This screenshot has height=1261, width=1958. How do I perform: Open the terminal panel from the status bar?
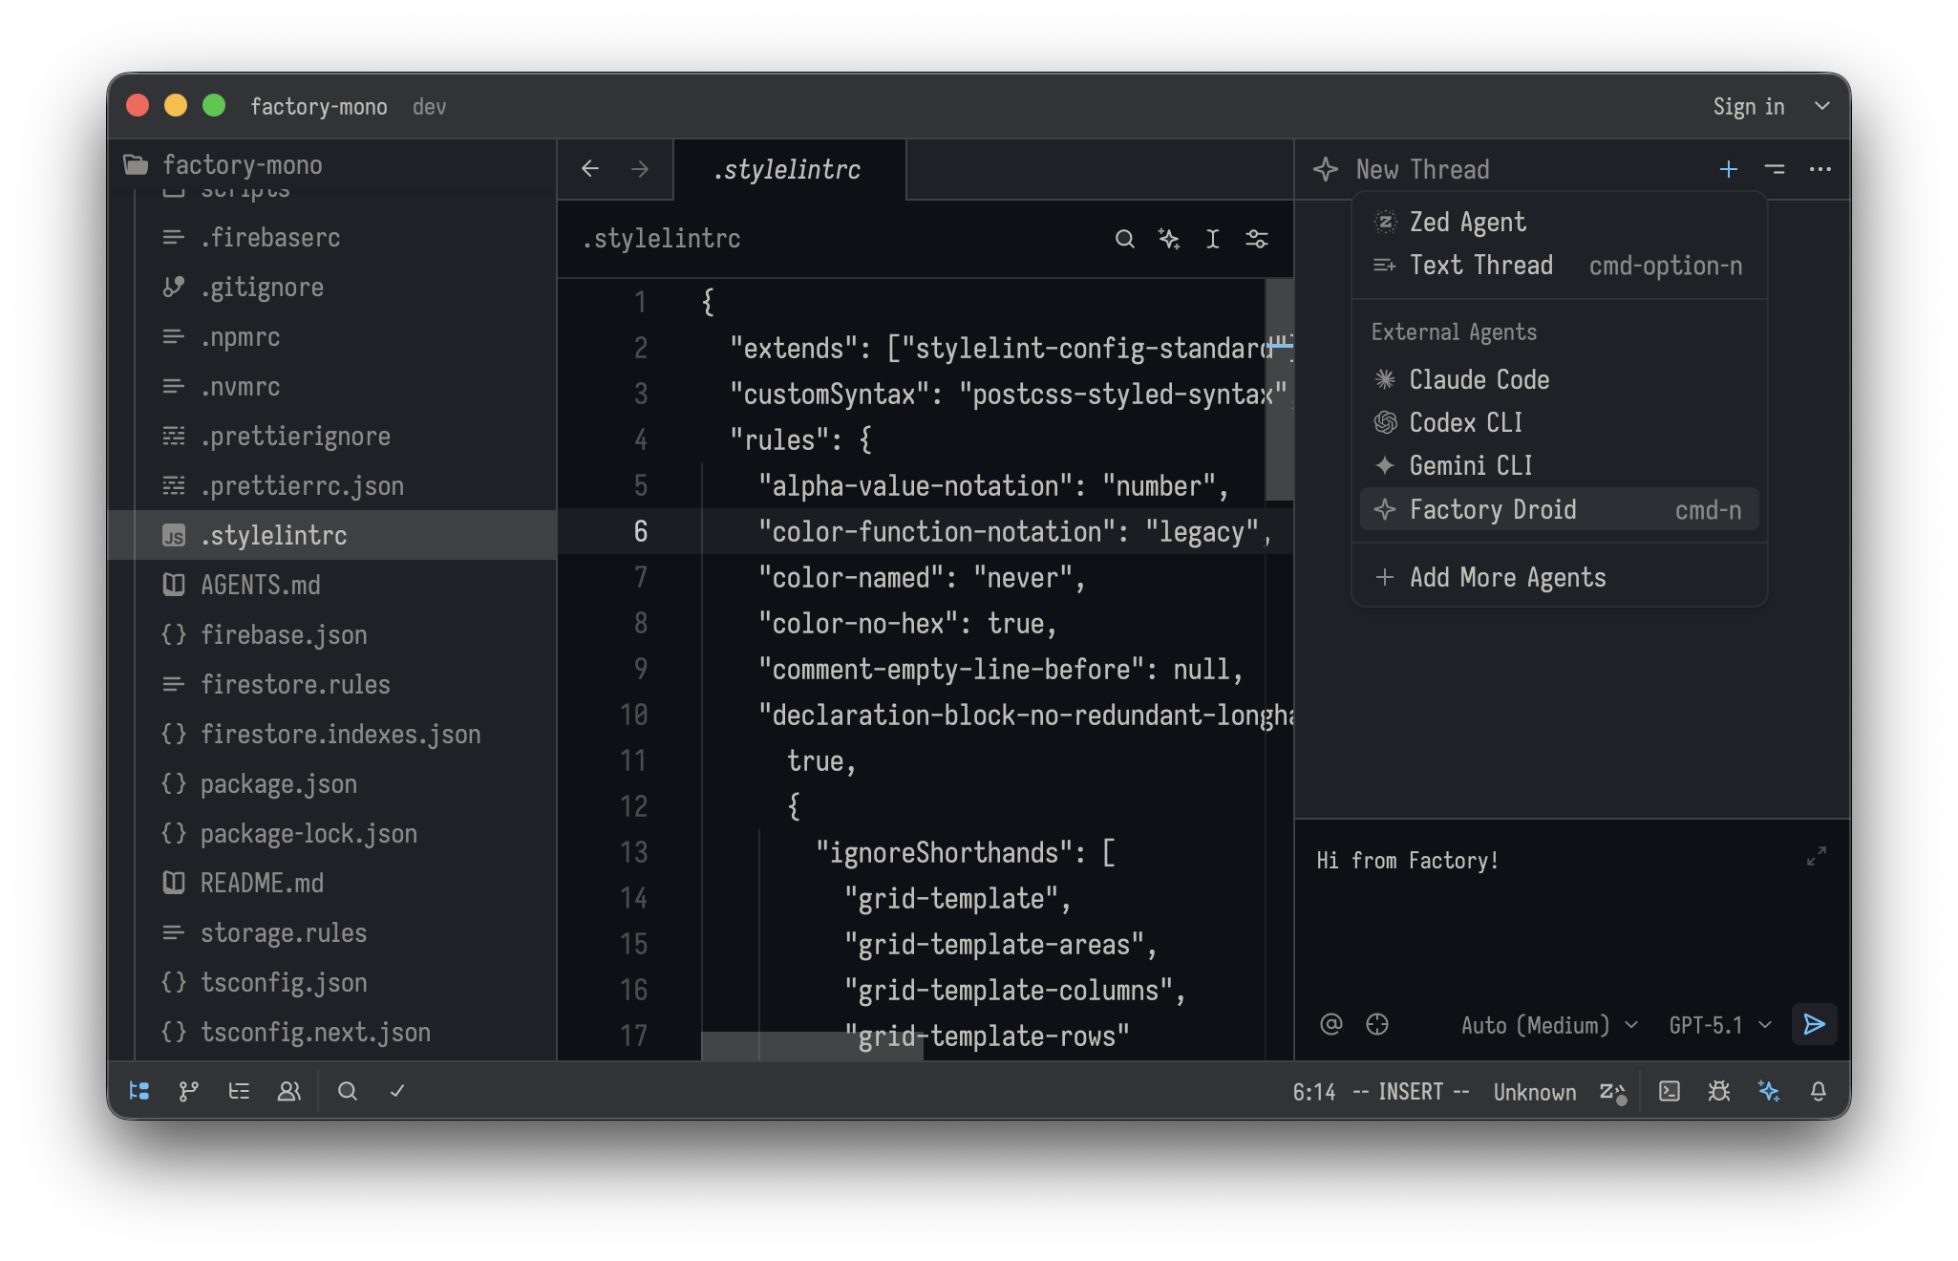point(1669,1091)
